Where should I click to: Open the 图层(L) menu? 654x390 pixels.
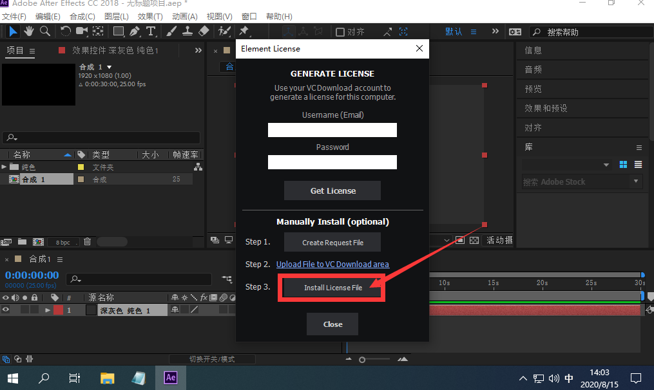(117, 17)
